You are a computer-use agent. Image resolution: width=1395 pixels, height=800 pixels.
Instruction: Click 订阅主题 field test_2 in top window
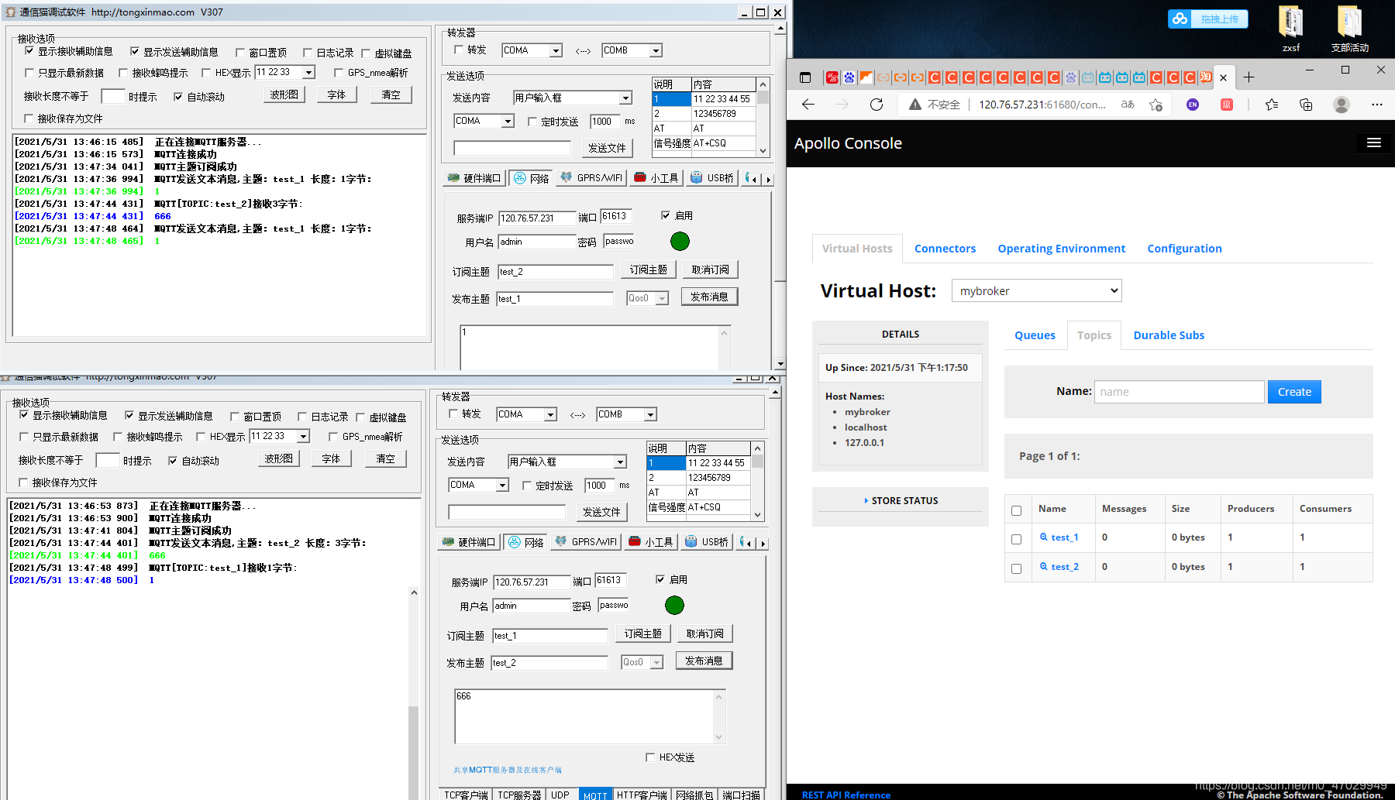tap(556, 272)
